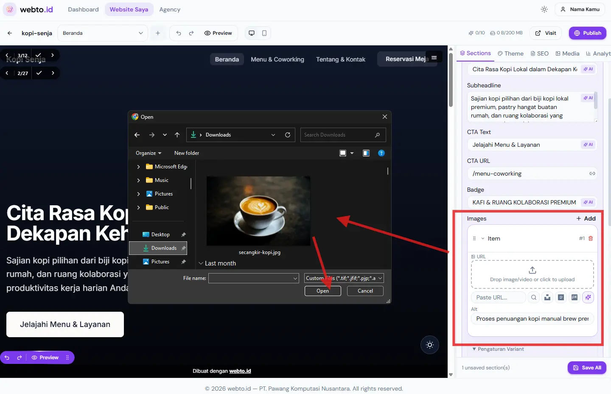Click Open button in file dialog
The image size is (611, 394).
322,291
